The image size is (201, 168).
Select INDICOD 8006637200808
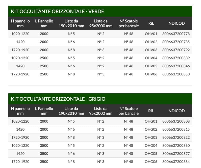176,121
